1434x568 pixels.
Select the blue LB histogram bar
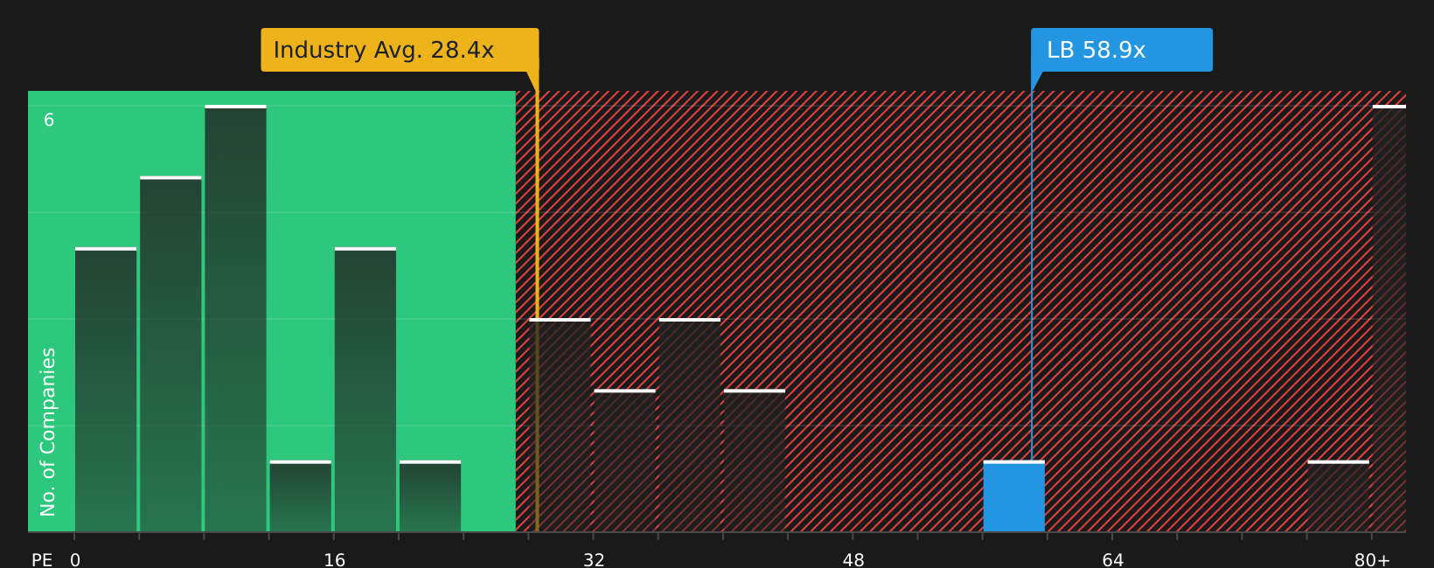click(1013, 496)
